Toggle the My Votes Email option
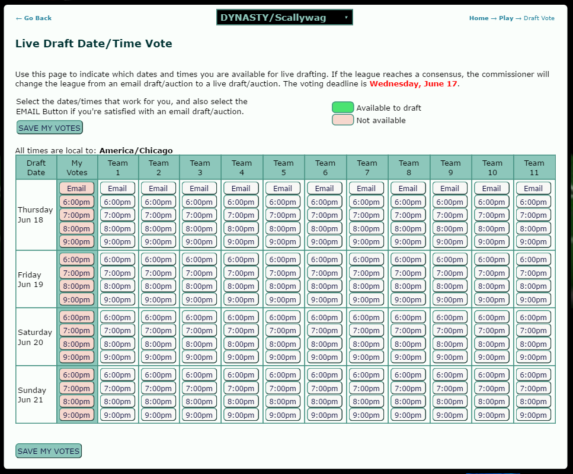 (x=76, y=188)
